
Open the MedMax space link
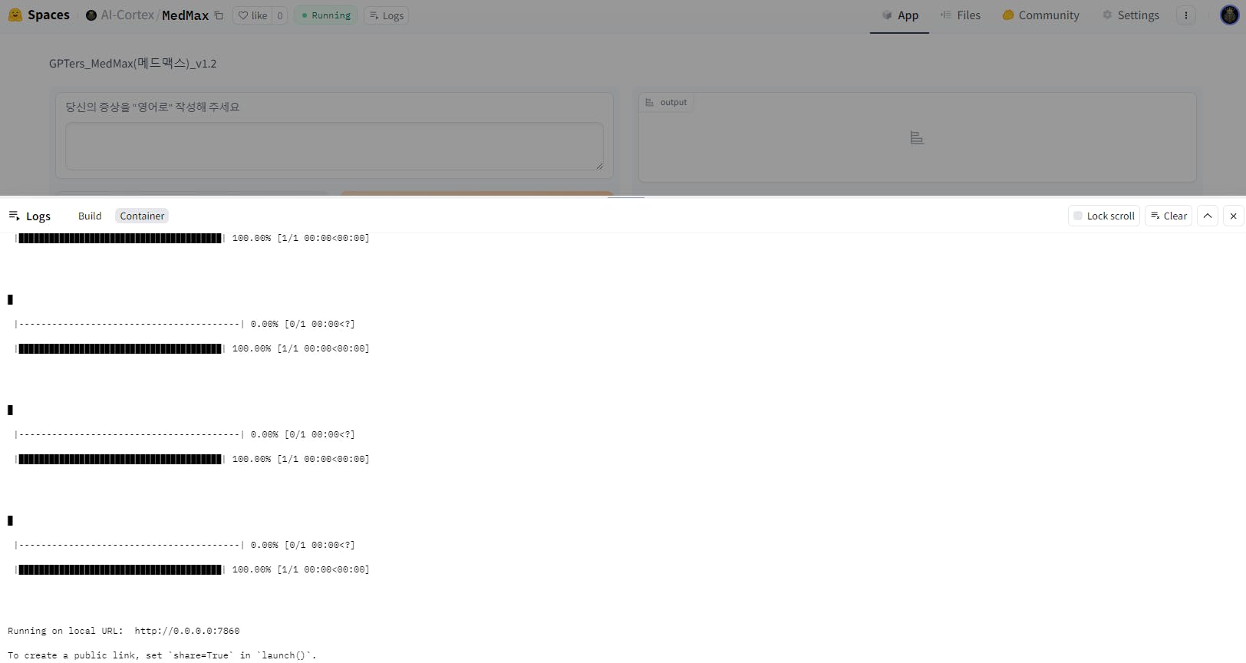(x=185, y=15)
